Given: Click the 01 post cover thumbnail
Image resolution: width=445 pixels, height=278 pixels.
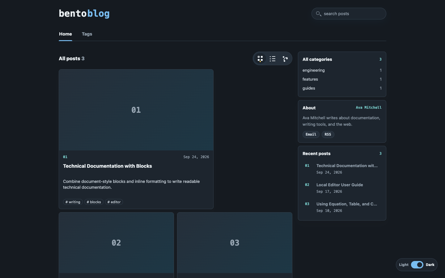Looking at the screenshot, I should (x=136, y=110).
